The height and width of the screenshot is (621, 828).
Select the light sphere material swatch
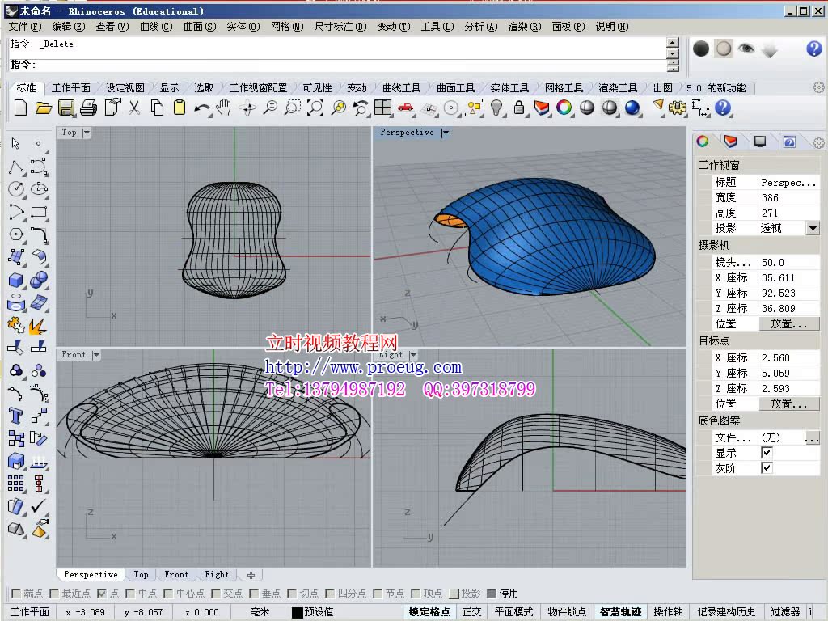724,49
